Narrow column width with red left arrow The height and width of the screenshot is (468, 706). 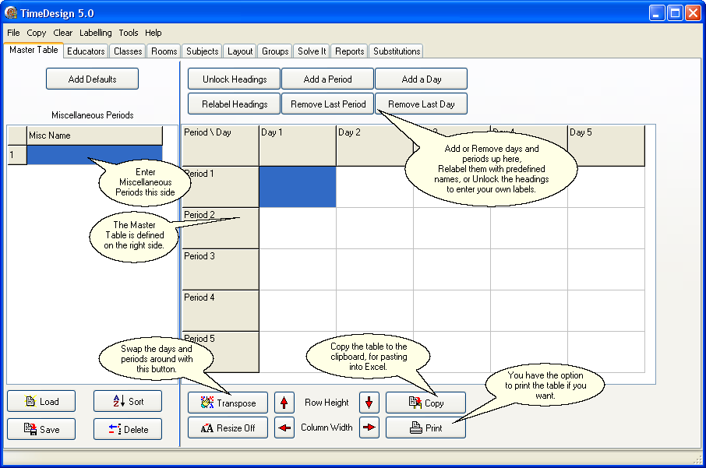(284, 428)
